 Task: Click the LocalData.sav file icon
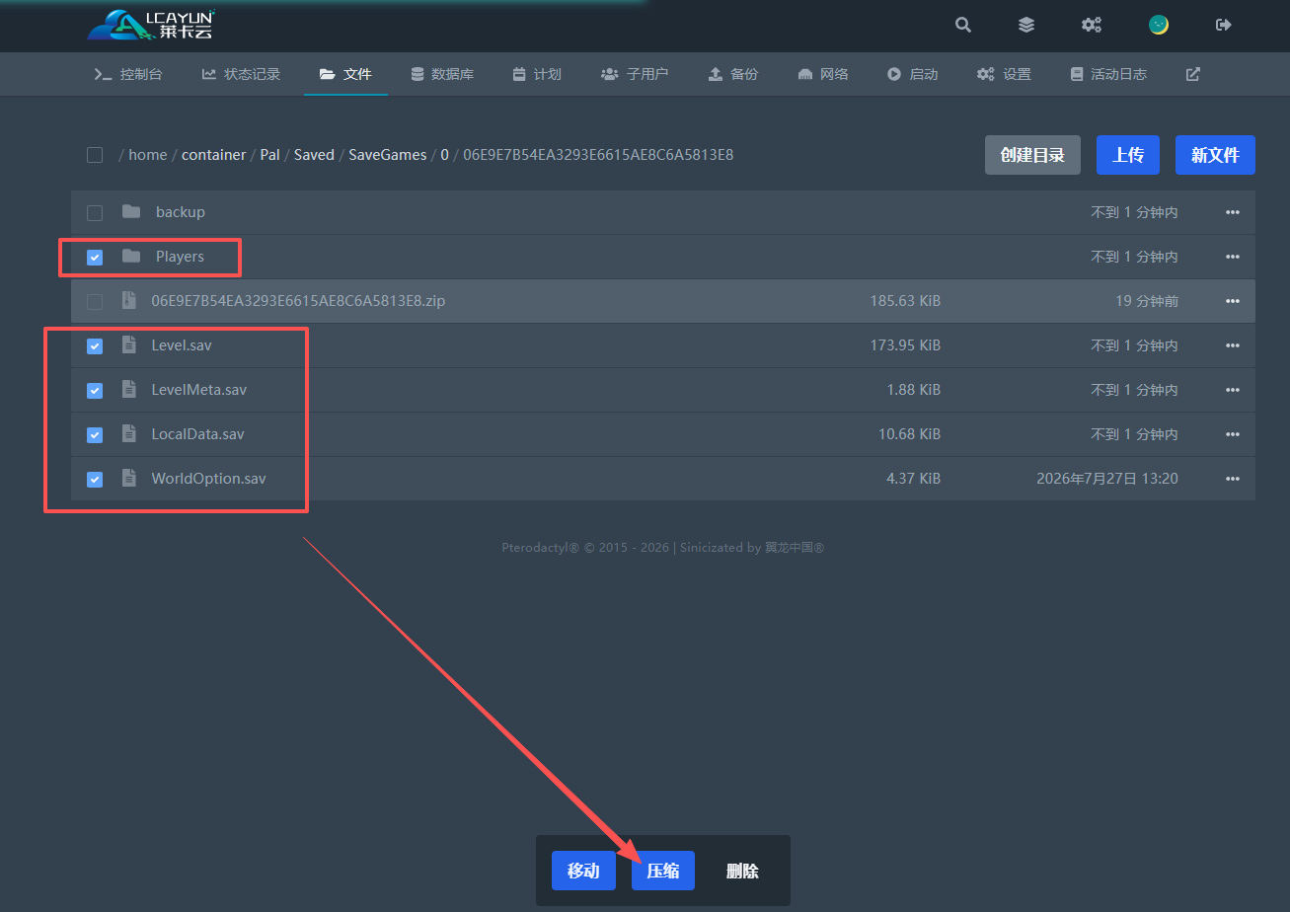coord(128,434)
